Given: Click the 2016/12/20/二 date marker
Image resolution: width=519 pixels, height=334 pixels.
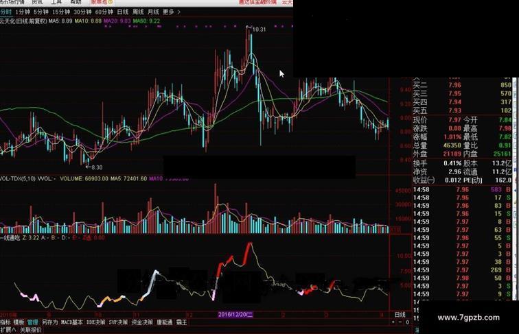Looking at the screenshot, I should (235, 315).
